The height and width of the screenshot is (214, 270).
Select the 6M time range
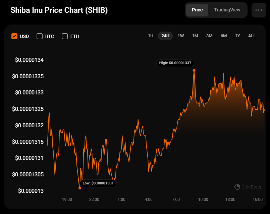click(224, 36)
